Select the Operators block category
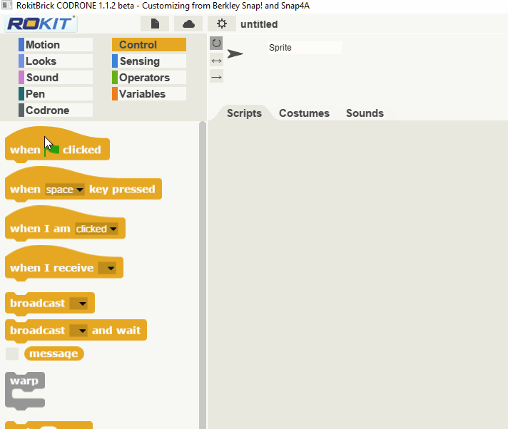 pos(149,78)
